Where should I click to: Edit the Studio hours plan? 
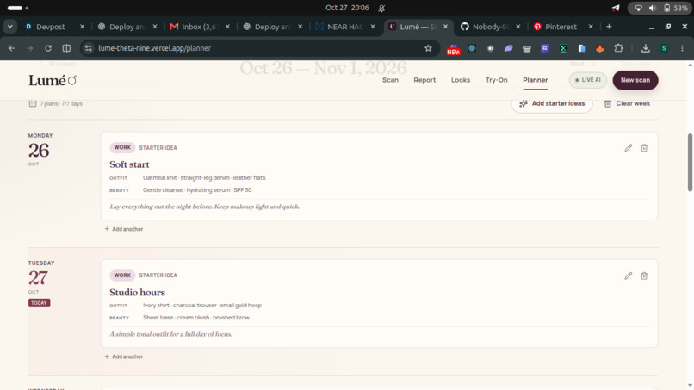(x=628, y=275)
